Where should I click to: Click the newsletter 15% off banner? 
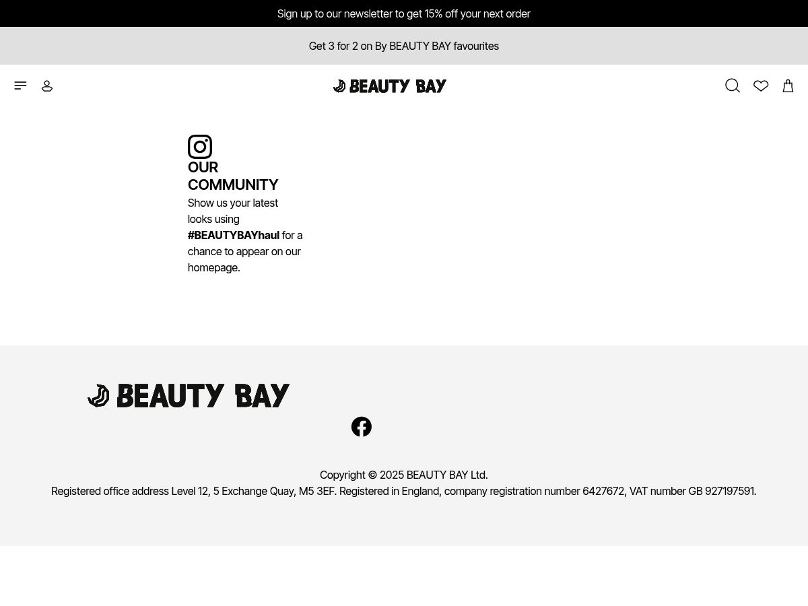404,13
